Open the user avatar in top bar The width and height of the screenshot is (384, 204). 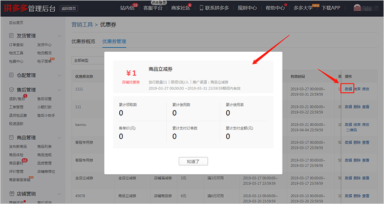pos(357,8)
